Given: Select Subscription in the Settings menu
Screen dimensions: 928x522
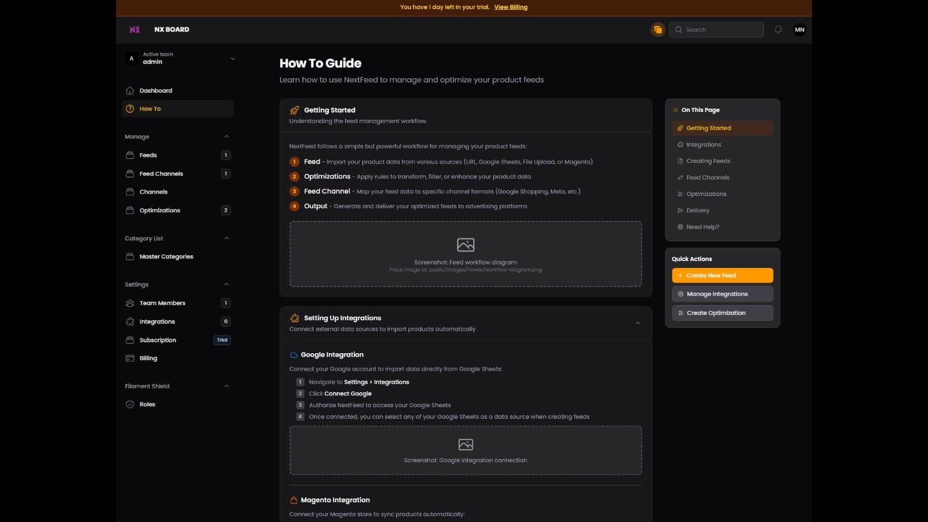Looking at the screenshot, I should coord(157,340).
